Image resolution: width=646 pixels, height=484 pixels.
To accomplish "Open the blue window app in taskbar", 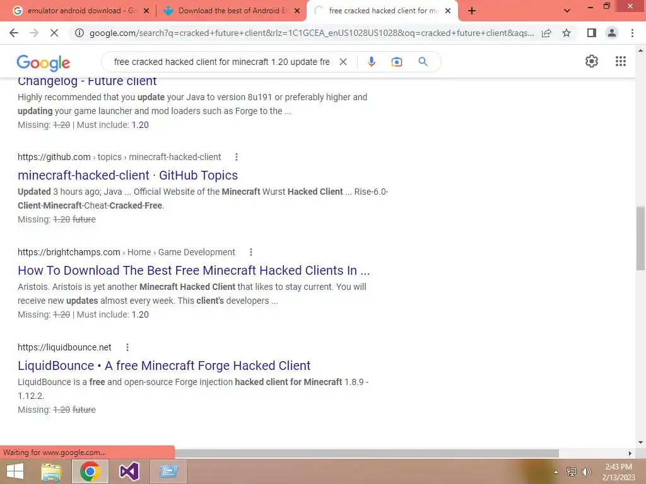I will click(x=168, y=471).
